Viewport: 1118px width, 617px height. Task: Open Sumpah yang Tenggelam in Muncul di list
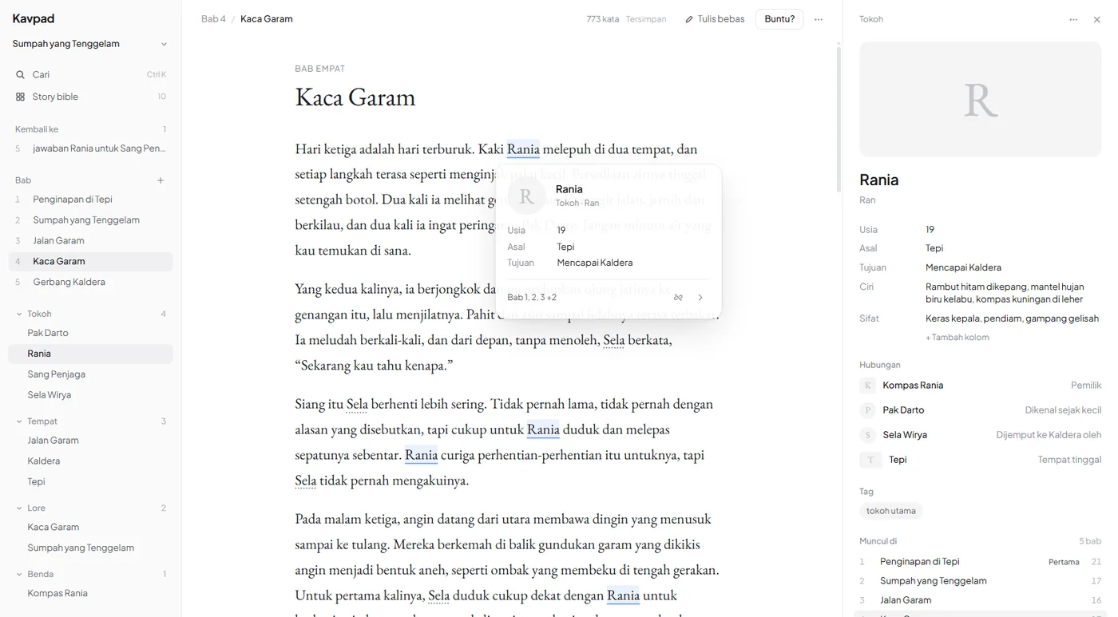tap(980, 581)
